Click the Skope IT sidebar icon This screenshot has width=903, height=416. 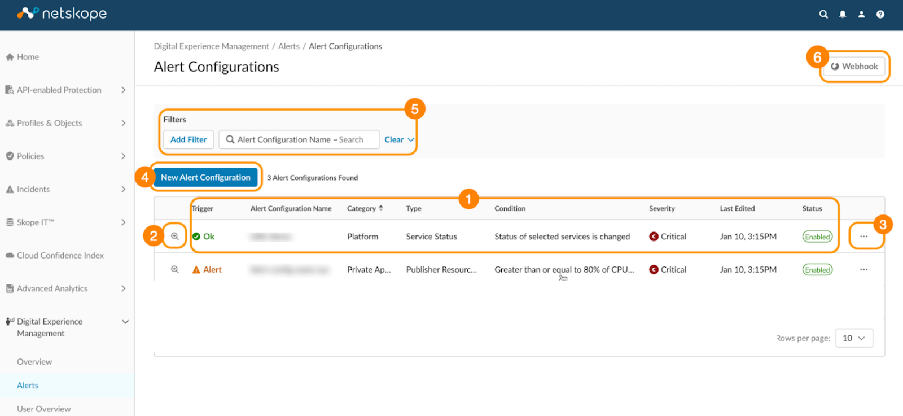(x=10, y=222)
